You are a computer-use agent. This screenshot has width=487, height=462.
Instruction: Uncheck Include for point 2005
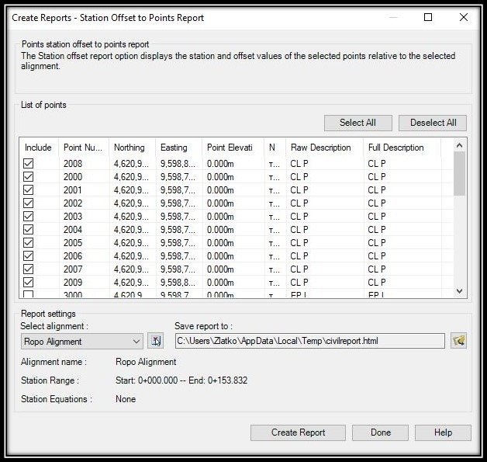pyautogui.click(x=28, y=243)
